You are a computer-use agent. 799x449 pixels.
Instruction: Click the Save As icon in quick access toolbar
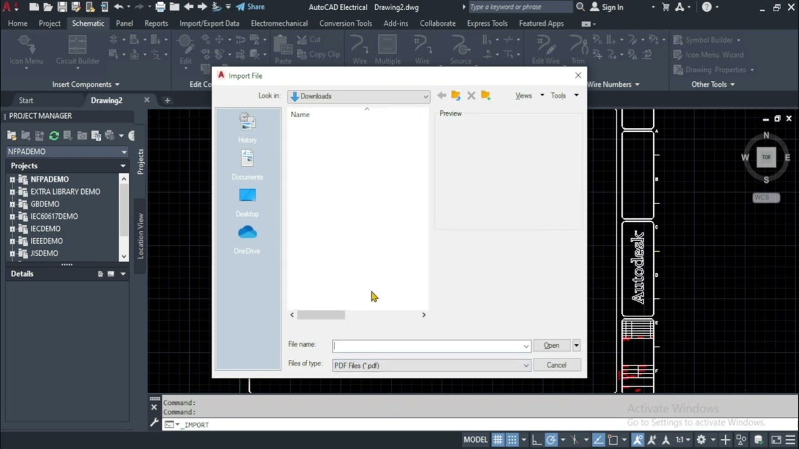(76, 7)
